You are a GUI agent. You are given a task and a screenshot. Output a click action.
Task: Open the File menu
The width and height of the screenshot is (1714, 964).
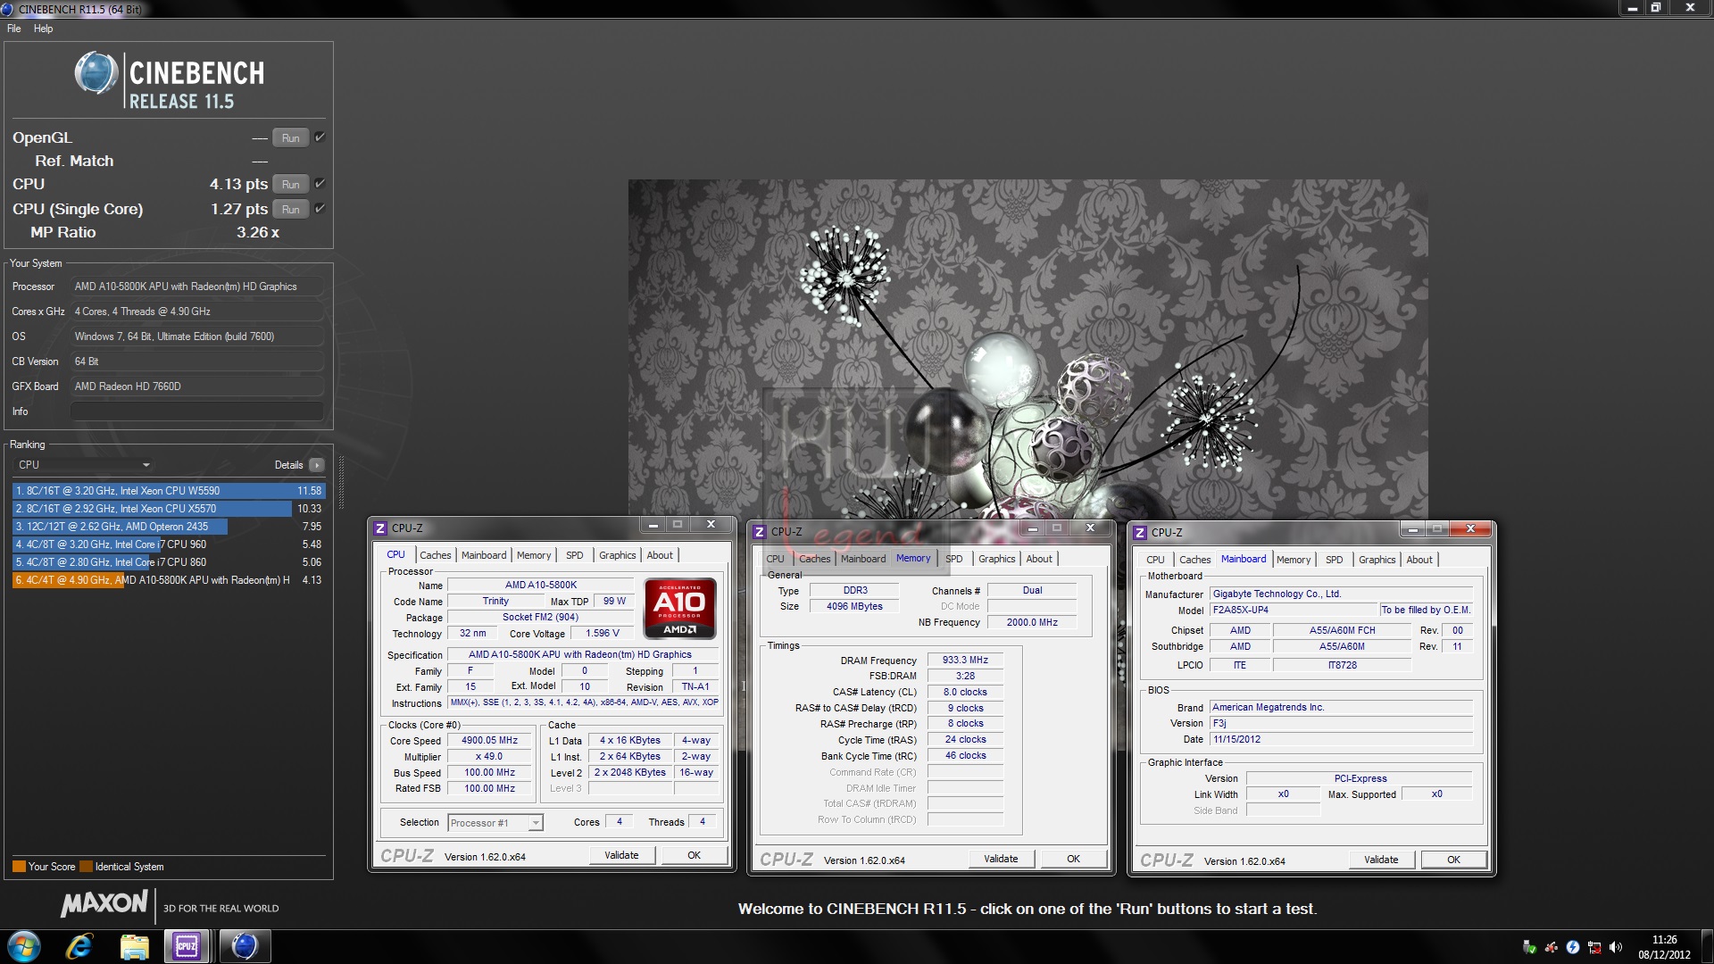click(x=14, y=29)
